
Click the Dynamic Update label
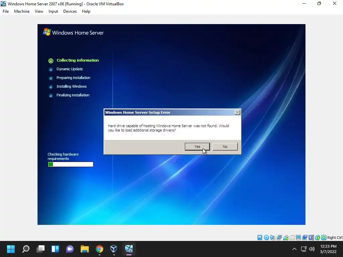pyautogui.click(x=70, y=69)
